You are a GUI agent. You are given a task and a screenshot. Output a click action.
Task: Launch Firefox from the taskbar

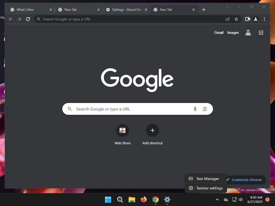144,200
